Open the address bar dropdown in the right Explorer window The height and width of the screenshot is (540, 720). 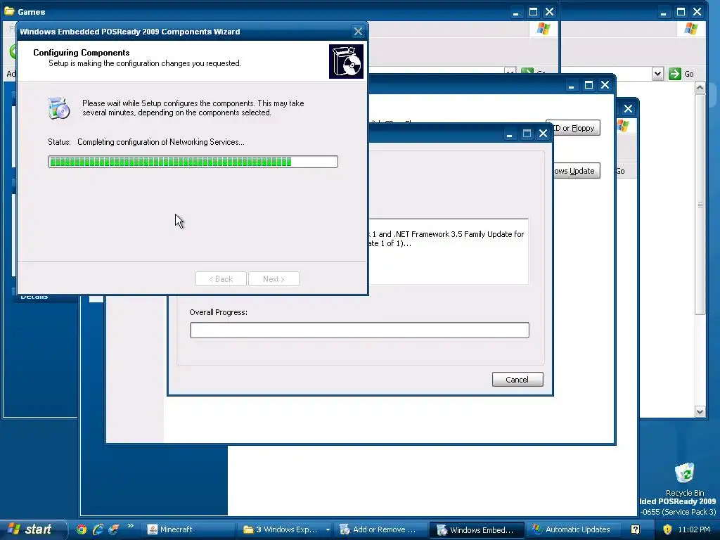coord(657,73)
